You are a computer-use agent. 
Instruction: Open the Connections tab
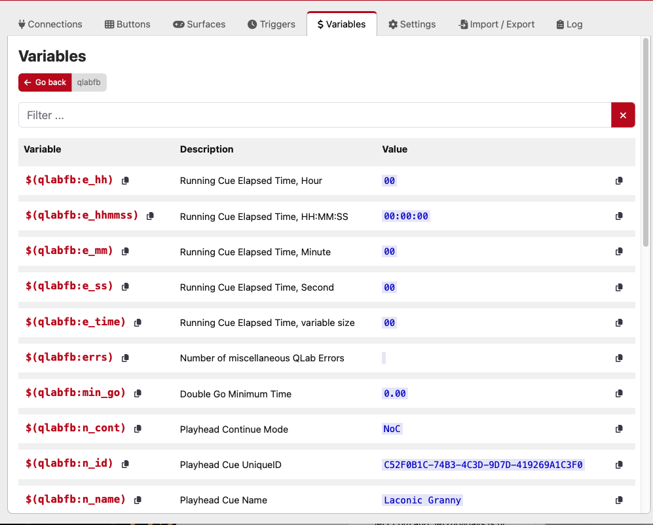pos(50,24)
